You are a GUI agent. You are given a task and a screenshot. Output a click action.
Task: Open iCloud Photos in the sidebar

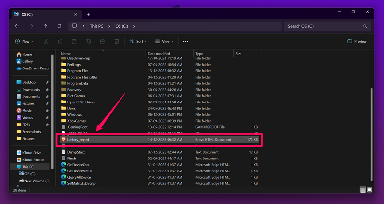[33, 159]
